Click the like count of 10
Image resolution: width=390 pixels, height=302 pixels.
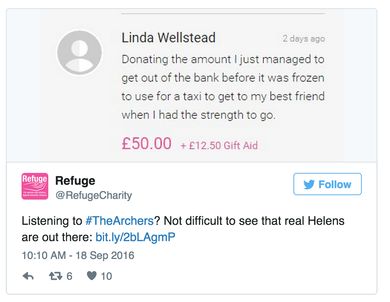106,276
